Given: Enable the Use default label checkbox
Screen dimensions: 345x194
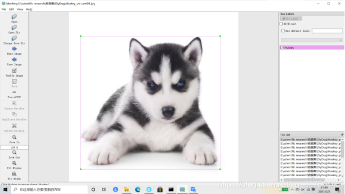Looking at the screenshot, I should click(283, 31).
